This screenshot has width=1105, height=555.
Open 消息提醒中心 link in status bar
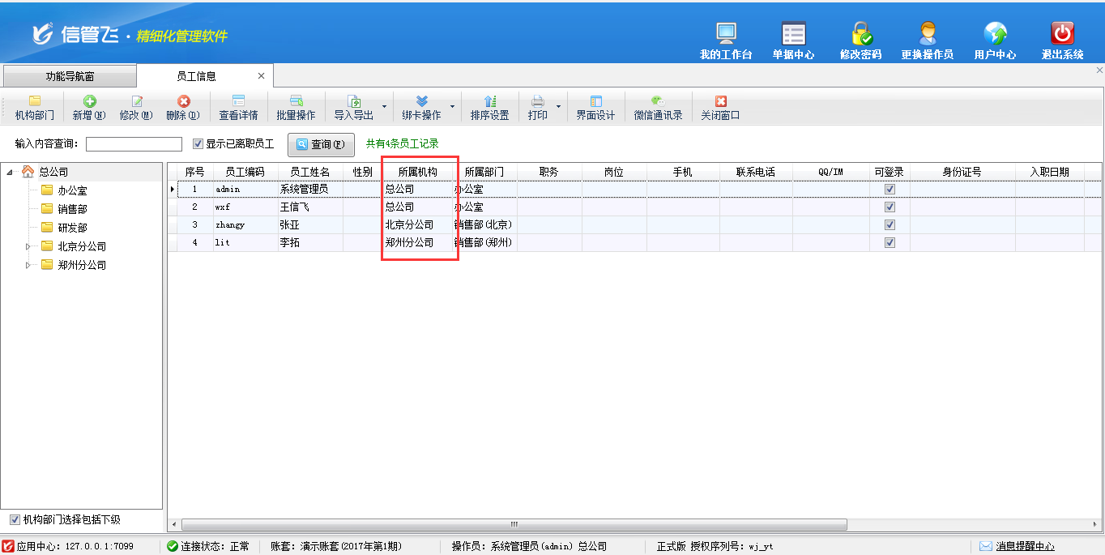(1025, 546)
